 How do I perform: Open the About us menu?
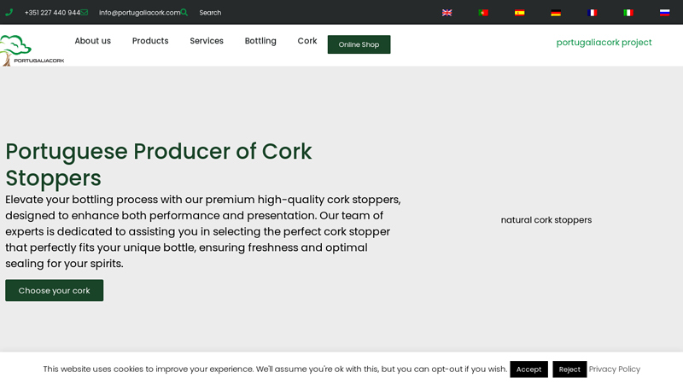pyautogui.click(x=92, y=41)
